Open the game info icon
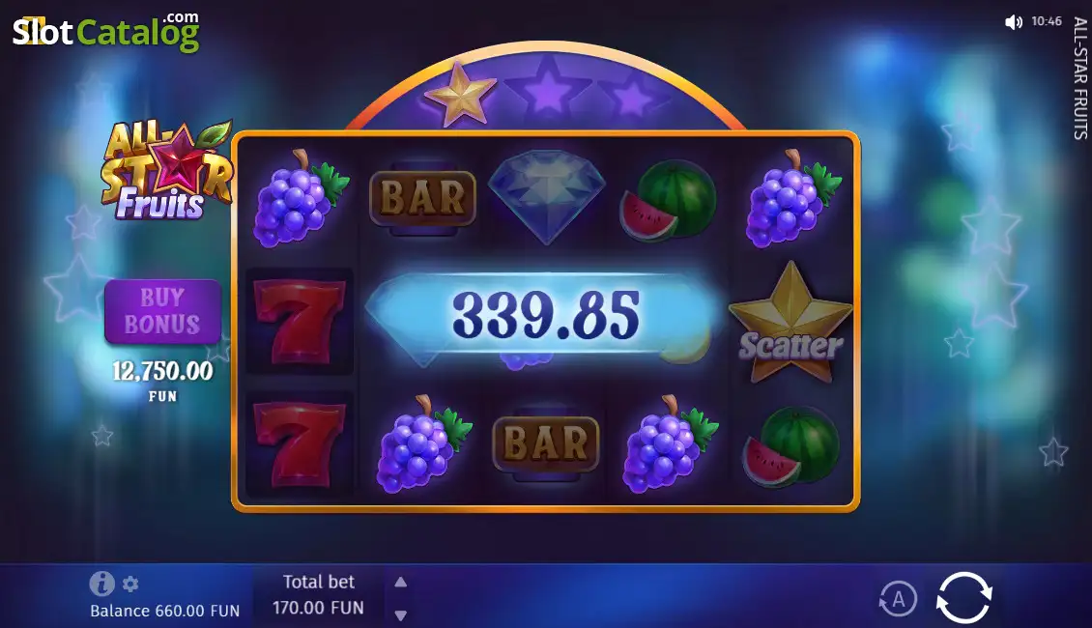1092x628 pixels. (x=101, y=584)
